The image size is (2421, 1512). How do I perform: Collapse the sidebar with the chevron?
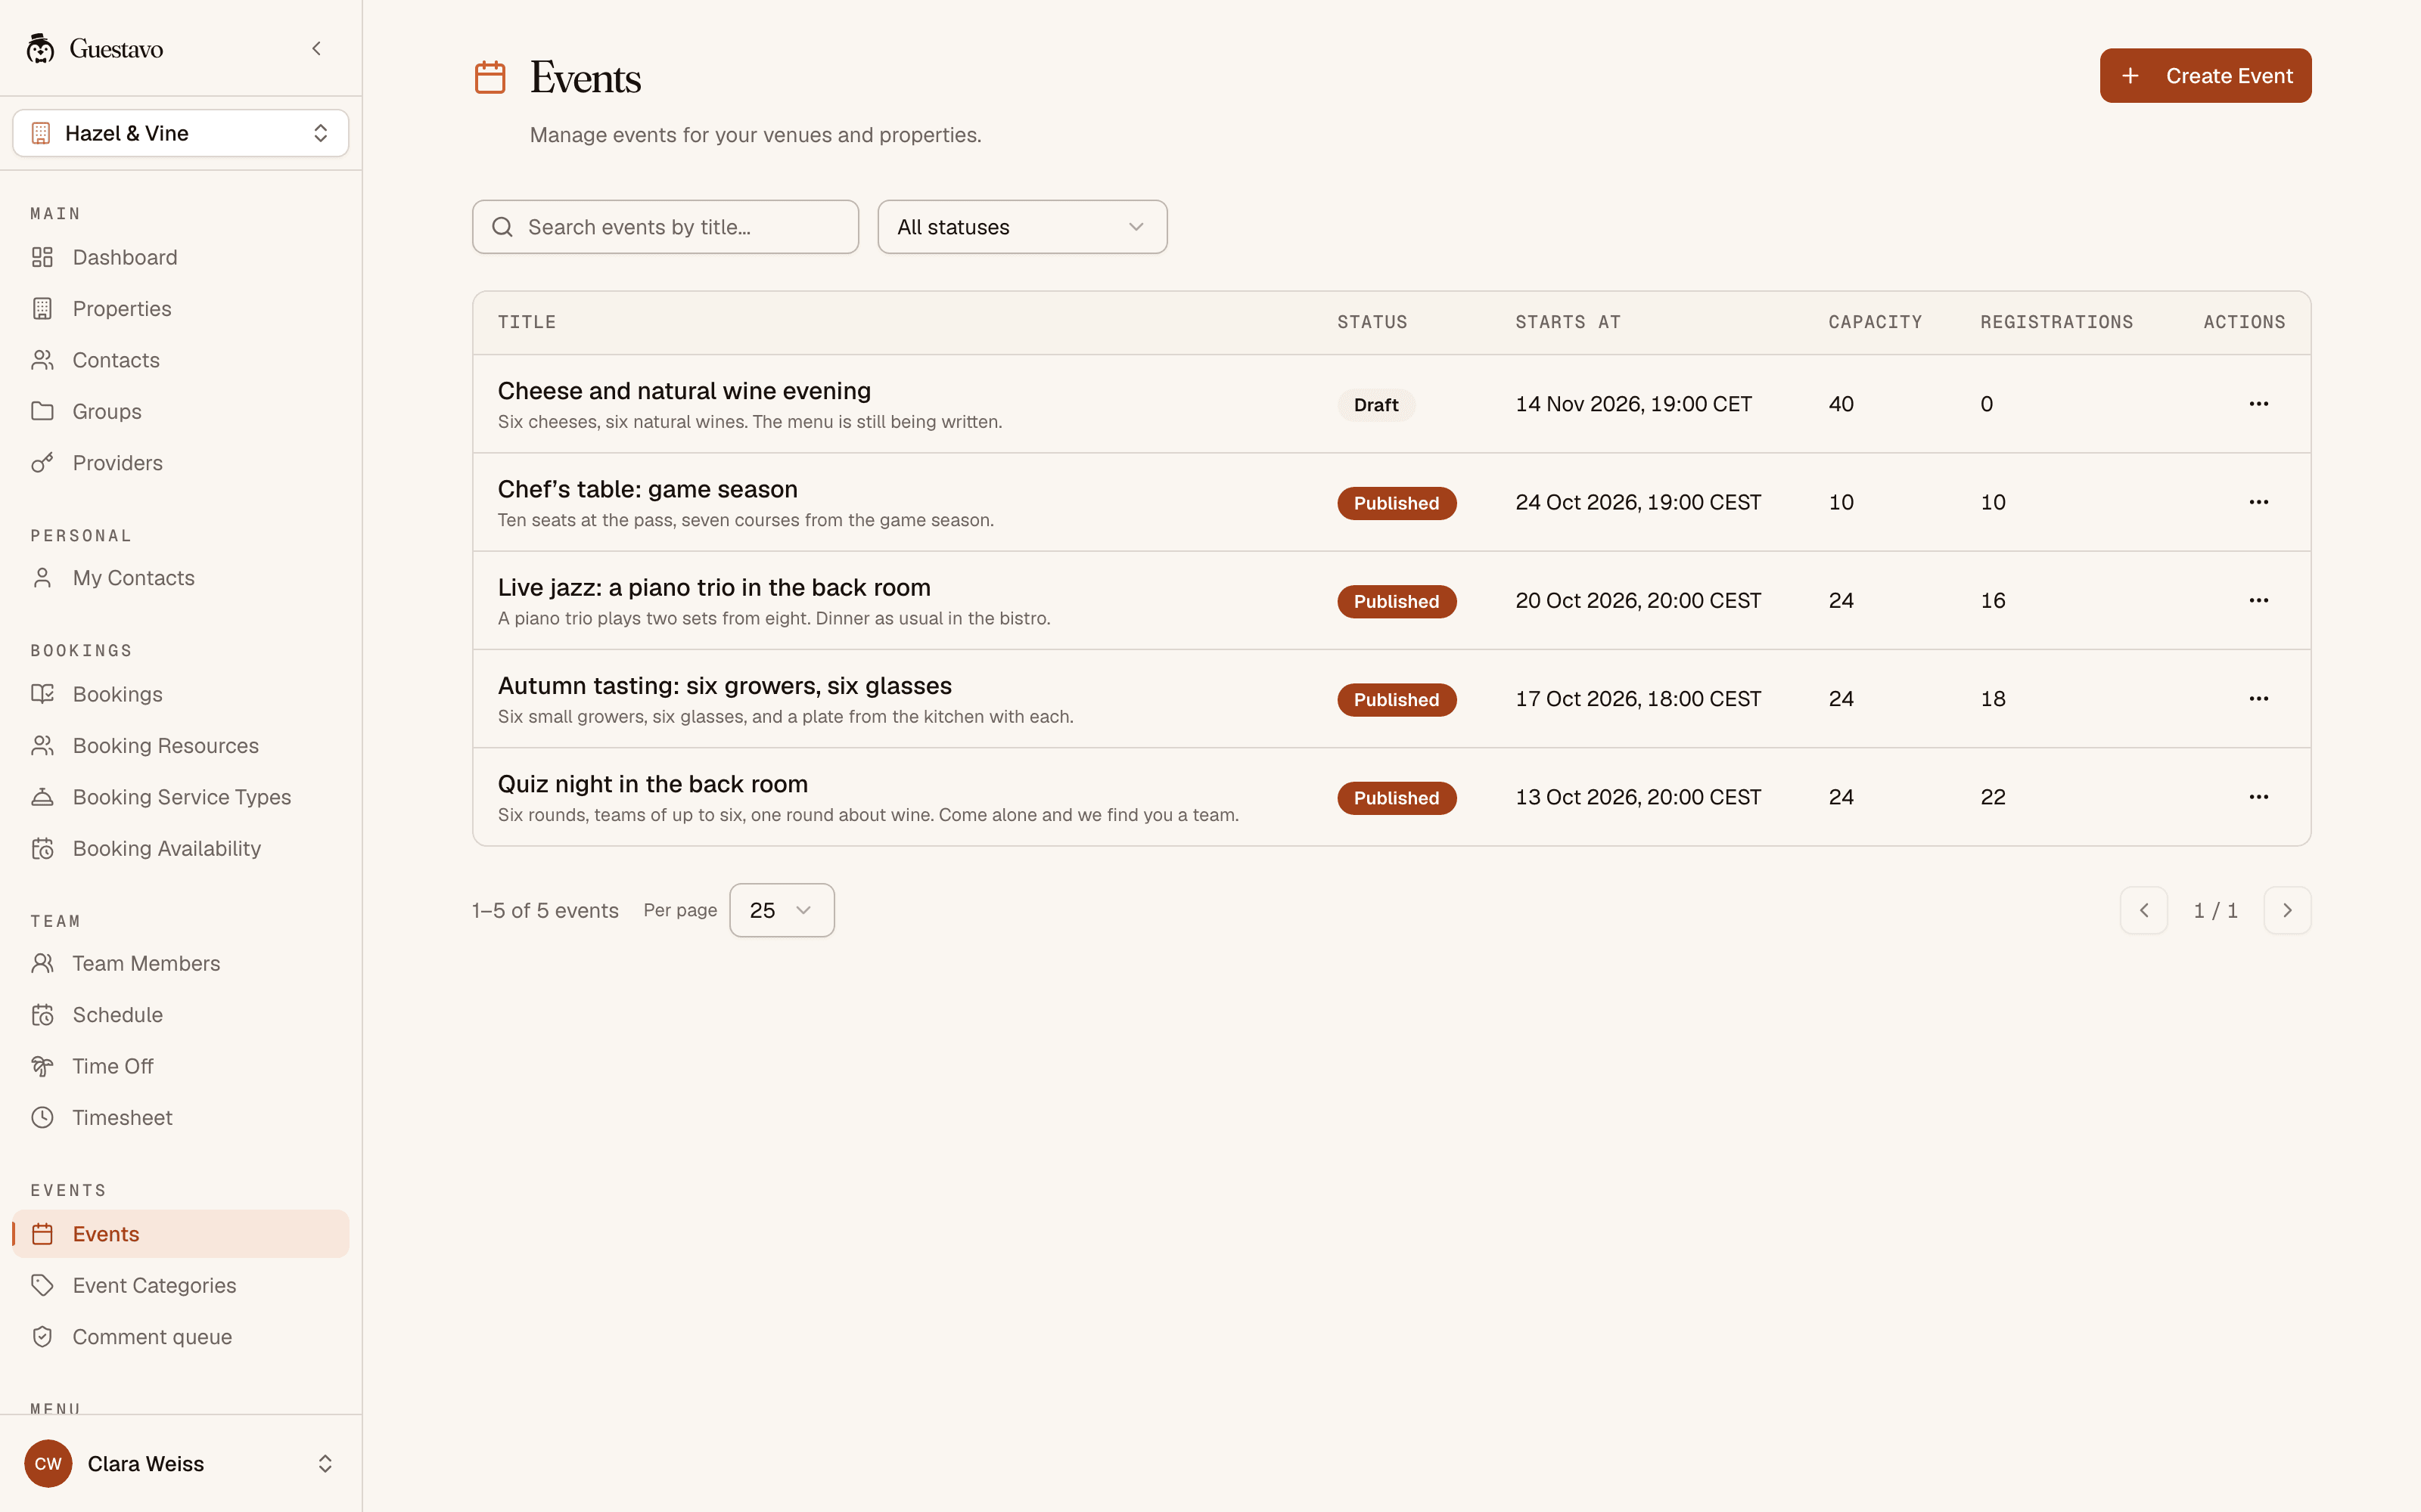point(316,48)
